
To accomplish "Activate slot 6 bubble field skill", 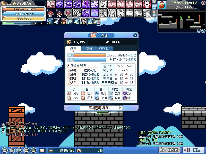I will pos(95,13).
